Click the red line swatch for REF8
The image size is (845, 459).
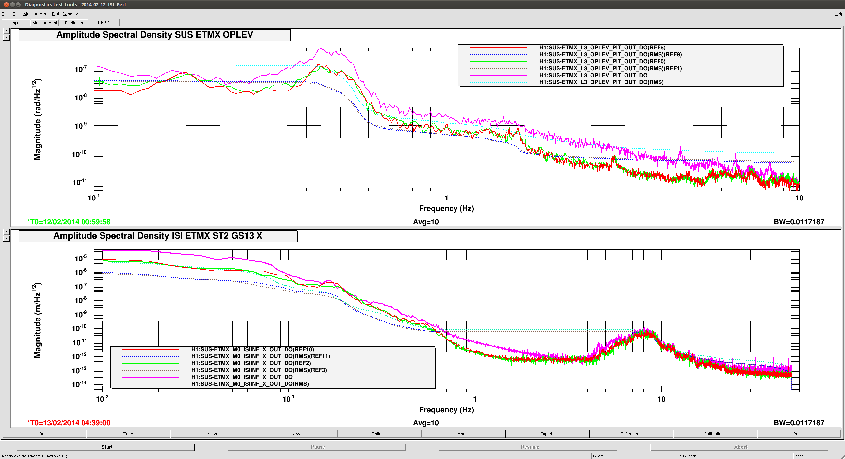coord(498,48)
